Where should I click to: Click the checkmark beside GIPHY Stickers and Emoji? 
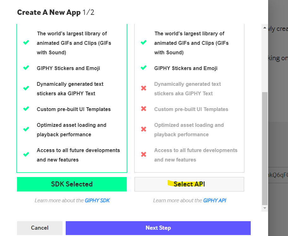(x=26, y=68)
